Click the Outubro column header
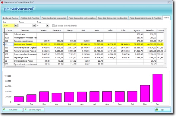The image size is (176, 117). (x=160, y=30)
